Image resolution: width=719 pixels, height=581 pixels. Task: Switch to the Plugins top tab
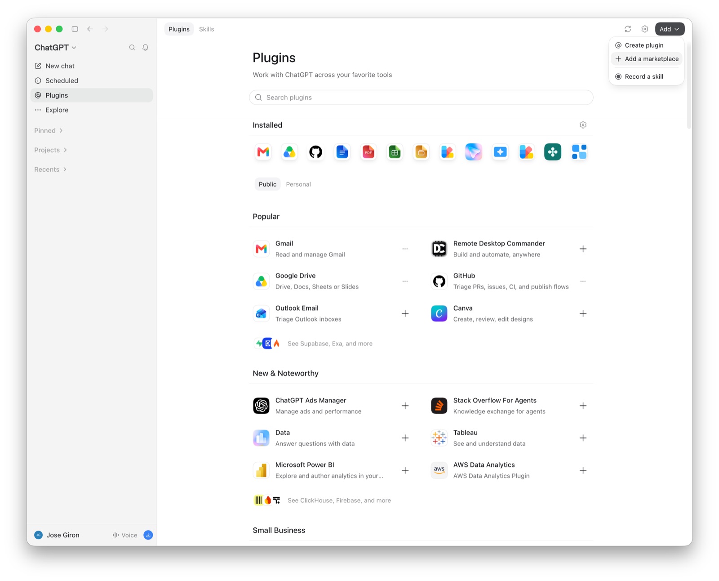click(179, 29)
